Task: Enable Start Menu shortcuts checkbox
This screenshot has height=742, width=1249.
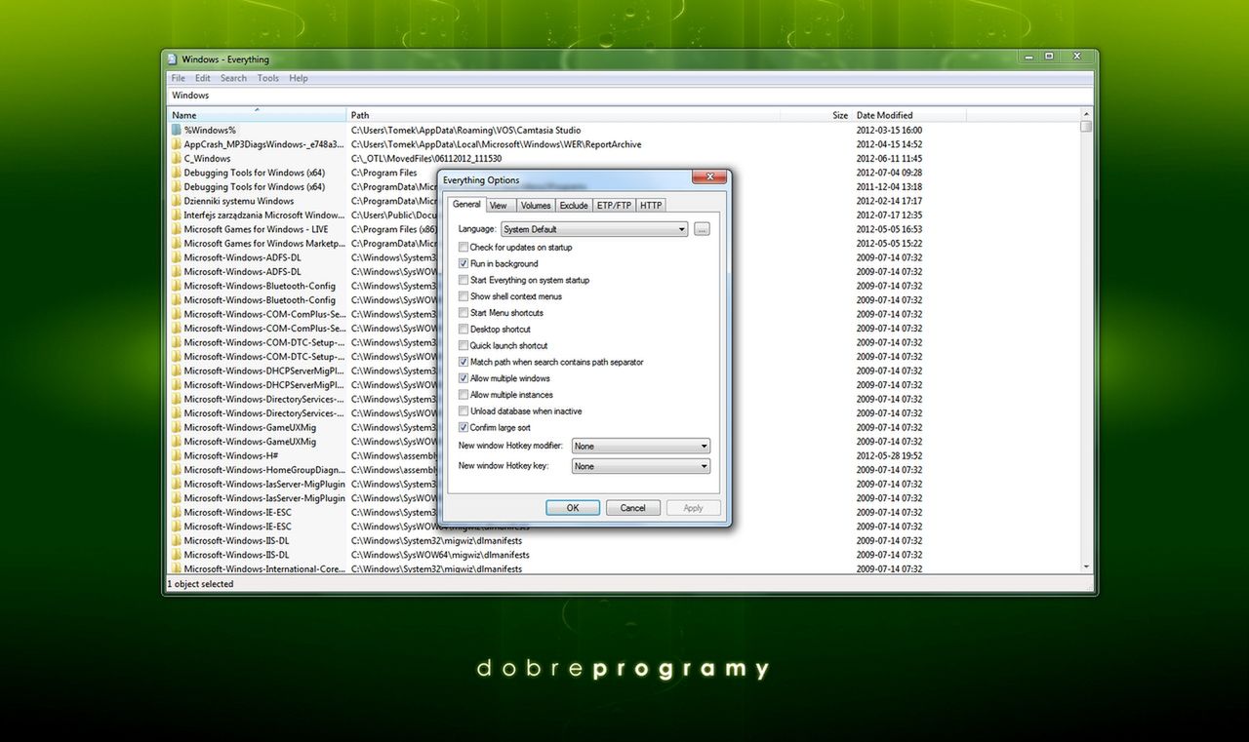Action: point(463,313)
